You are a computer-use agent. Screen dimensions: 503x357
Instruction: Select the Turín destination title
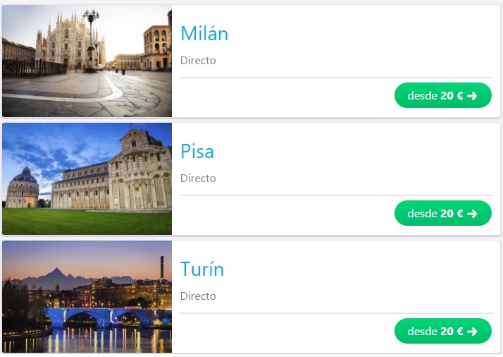click(202, 269)
